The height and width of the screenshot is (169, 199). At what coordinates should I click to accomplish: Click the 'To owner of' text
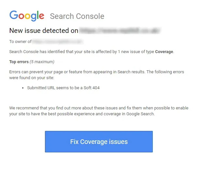20,42
